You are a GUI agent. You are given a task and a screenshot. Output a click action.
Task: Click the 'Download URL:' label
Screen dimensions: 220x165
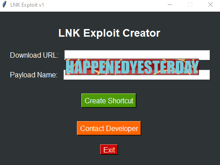34,55
